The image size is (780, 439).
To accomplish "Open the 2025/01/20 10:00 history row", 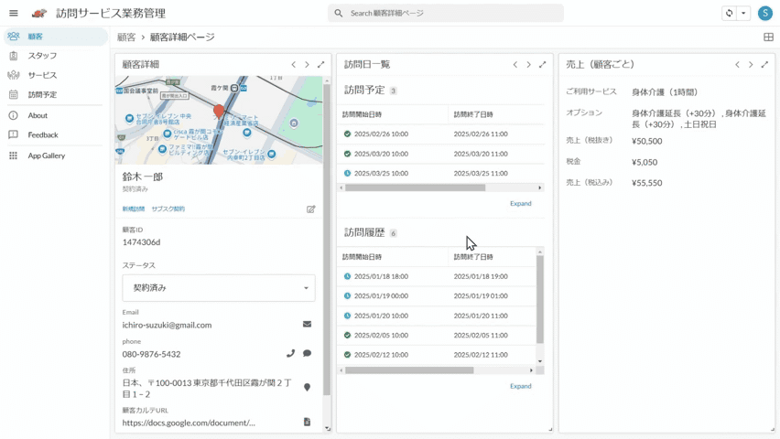I will [x=437, y=316].
